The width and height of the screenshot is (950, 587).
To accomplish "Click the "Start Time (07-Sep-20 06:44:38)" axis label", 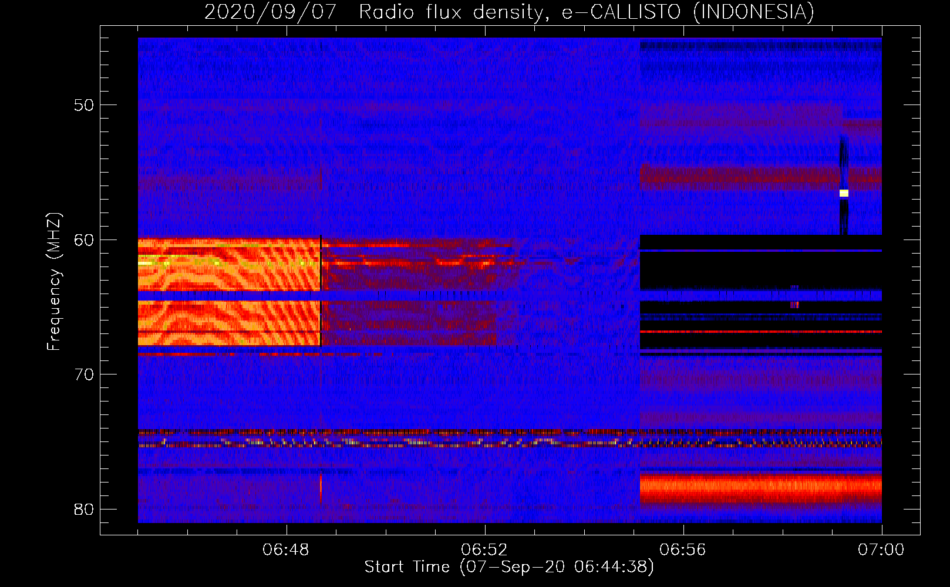I will pos(509,567).
